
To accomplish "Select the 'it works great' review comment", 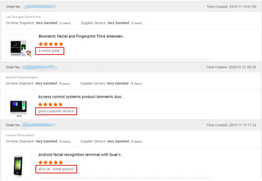I will click(x=49, y=51).
